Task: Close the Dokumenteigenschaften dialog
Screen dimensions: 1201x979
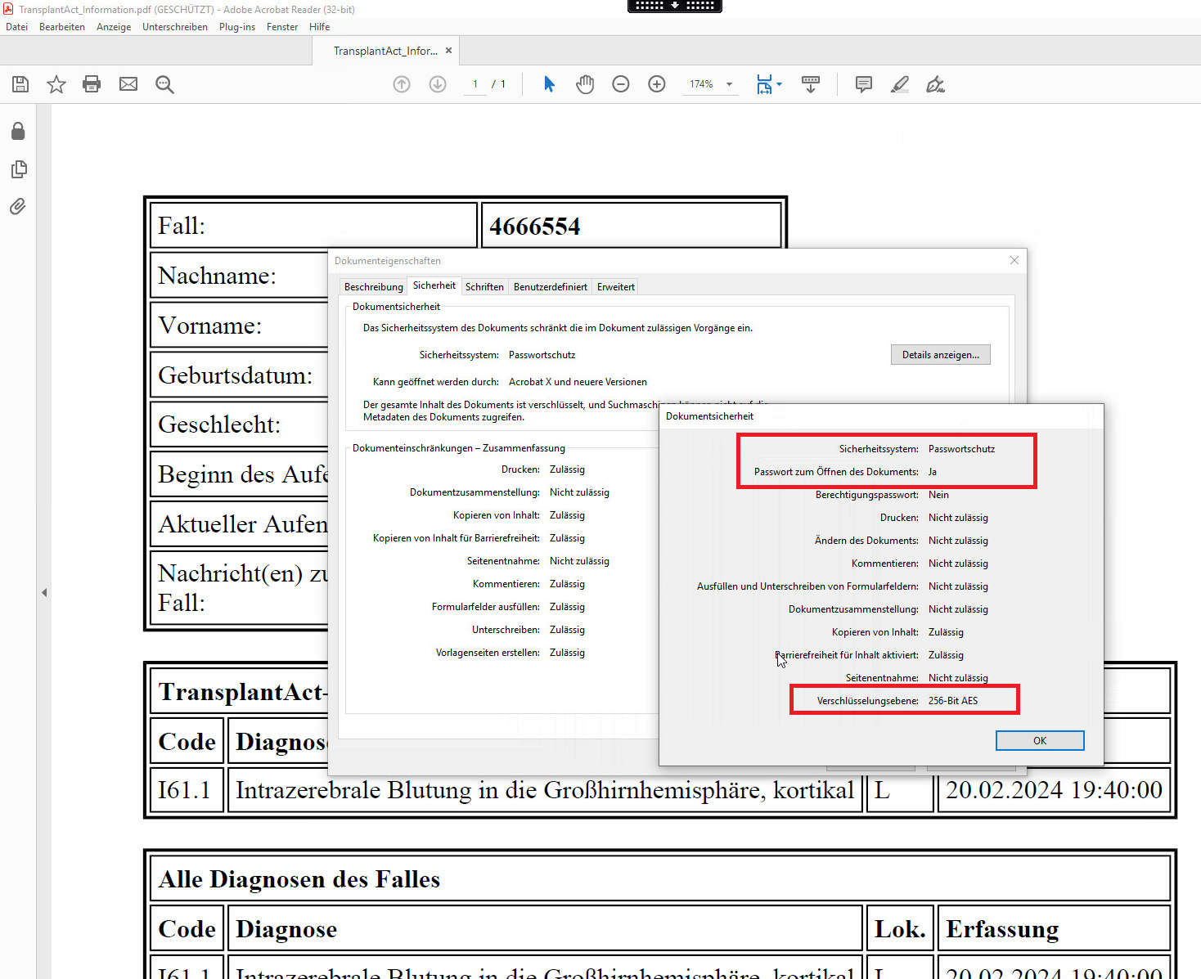Action: click(x=1014, y=260)
